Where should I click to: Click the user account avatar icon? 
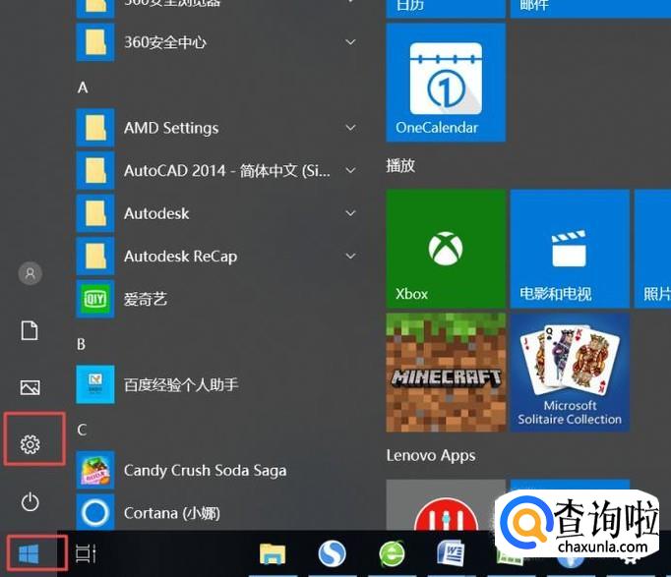[30, 273]
